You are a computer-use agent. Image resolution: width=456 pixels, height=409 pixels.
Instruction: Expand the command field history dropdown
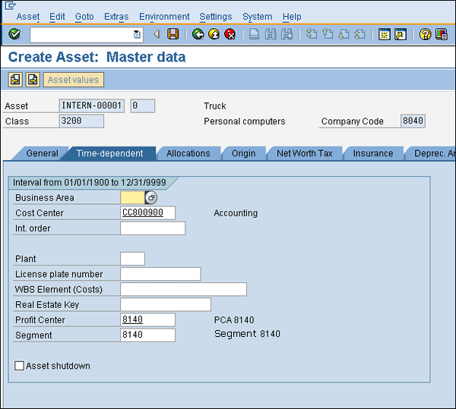(x=137, y=34)
